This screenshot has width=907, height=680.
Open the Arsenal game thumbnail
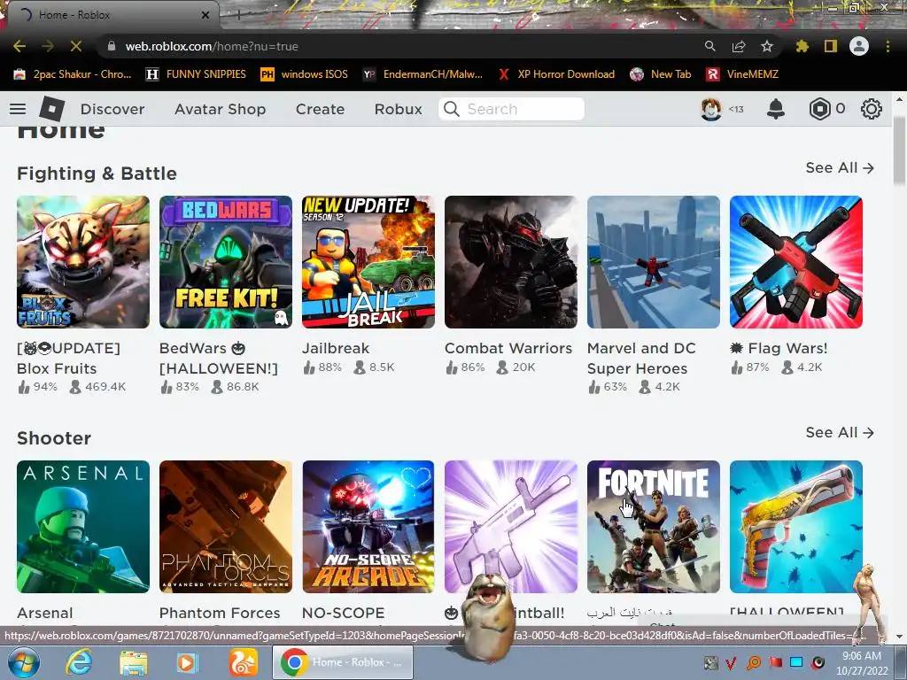[x=83, y=527]
